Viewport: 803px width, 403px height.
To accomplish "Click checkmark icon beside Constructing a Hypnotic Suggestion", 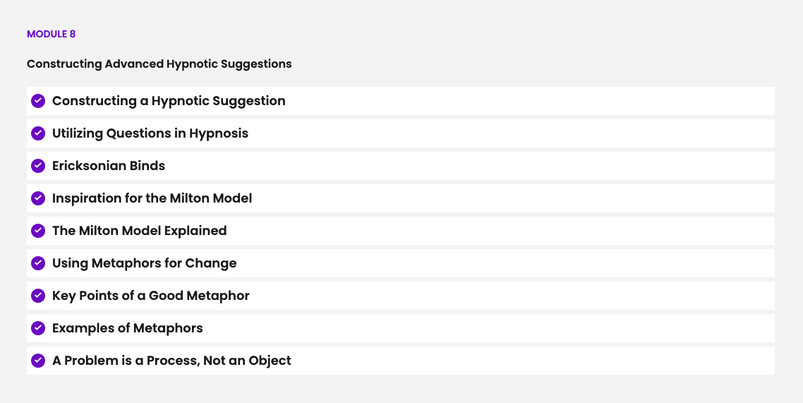I will 38,101.
